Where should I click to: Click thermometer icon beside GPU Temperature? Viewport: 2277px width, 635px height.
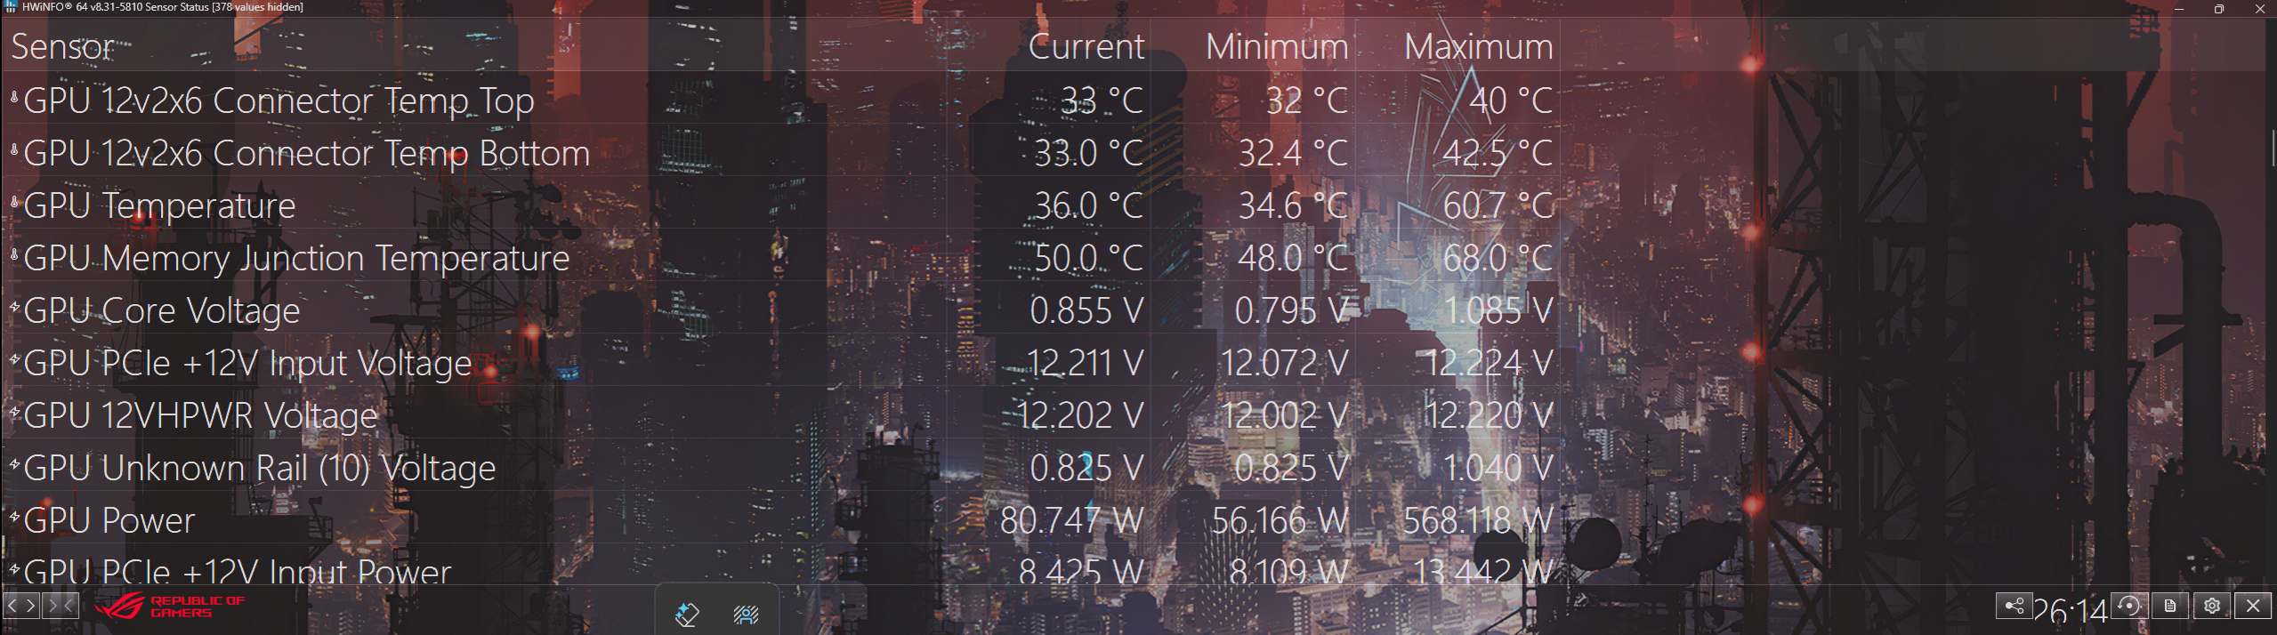click(14, 202)
